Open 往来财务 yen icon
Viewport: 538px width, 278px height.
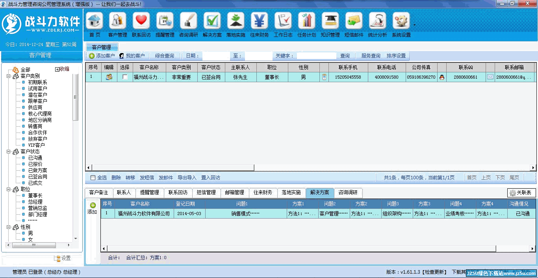259,21
